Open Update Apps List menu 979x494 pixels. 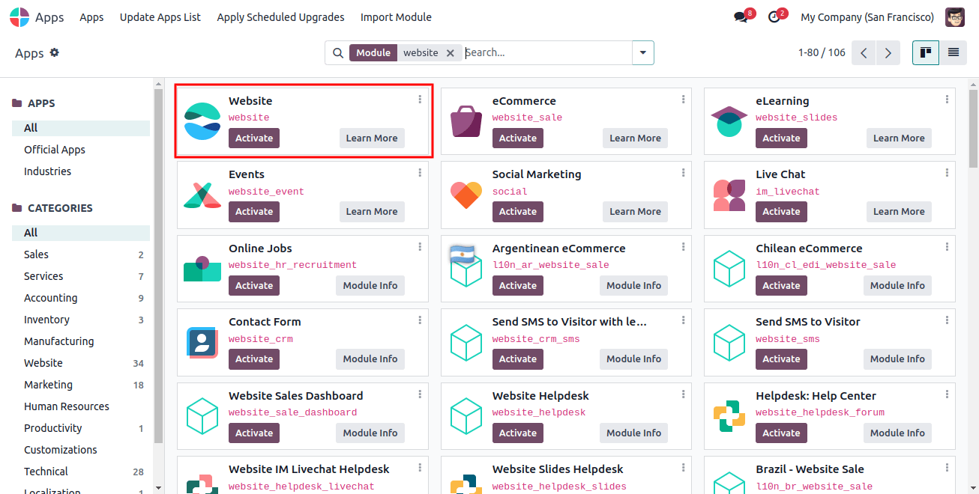(x=160, y=17)
